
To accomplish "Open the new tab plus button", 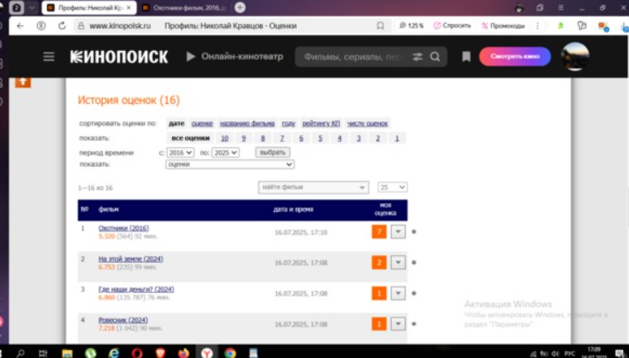I will click(x=240, y=7).
